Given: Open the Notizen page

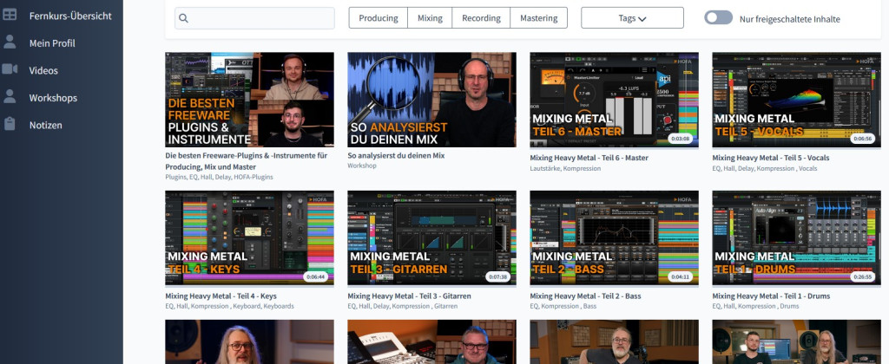Looking at the screenshot, I should point(46,125).
